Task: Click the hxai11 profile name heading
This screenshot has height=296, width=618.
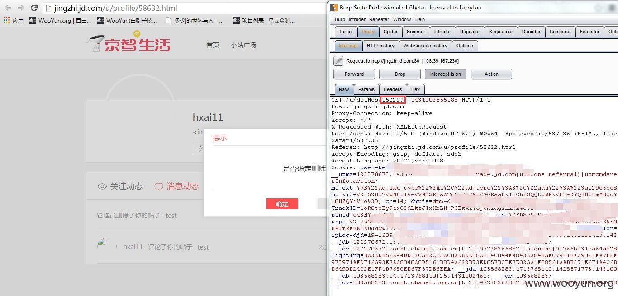Action: (x=208, y=117)
